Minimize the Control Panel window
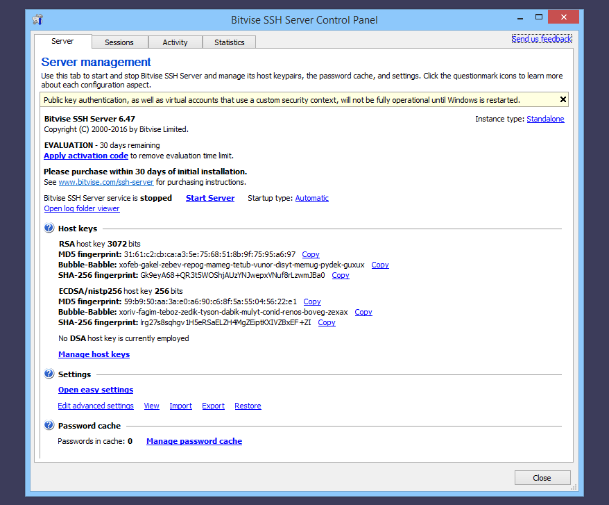Image resolution: width=609 pixels, height=505 pixels. (x=520, y=17)
